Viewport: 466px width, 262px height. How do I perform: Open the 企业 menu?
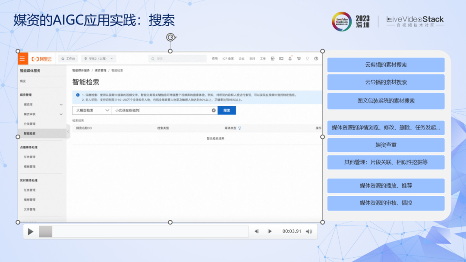[241, 59]
